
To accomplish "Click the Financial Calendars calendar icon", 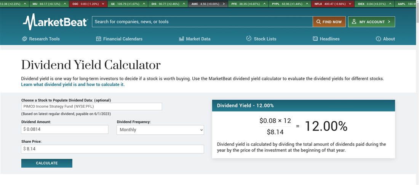I will [x=98, y=39].
